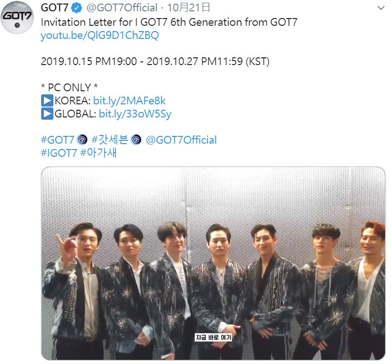This screenshot has height=364, width=391.
Task: Click the Invitation Letter tweet text
Action: (169, 22)
